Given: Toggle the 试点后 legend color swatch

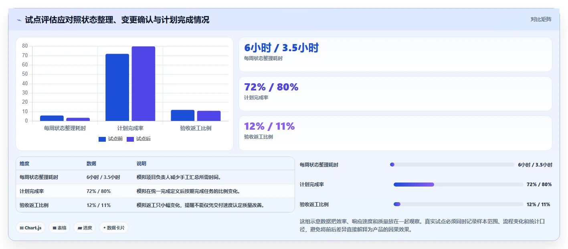Looking at the screenshot, I should coord(130,139).
